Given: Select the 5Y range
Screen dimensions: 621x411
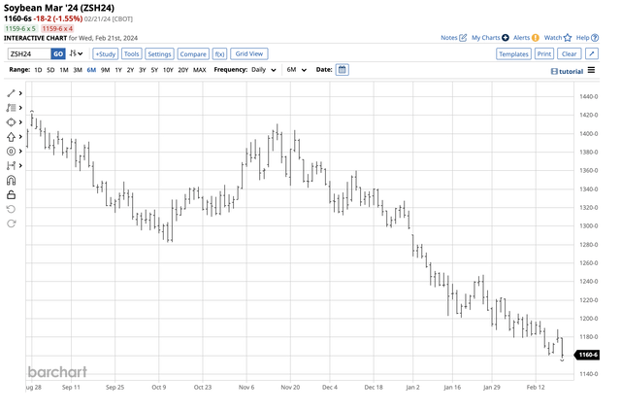Looking at the screenshot, I should pyautogui.click(x=154, y=70).
